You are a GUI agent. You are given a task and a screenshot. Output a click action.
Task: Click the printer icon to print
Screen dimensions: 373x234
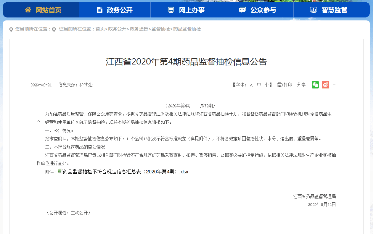click(x=280, y=85)
